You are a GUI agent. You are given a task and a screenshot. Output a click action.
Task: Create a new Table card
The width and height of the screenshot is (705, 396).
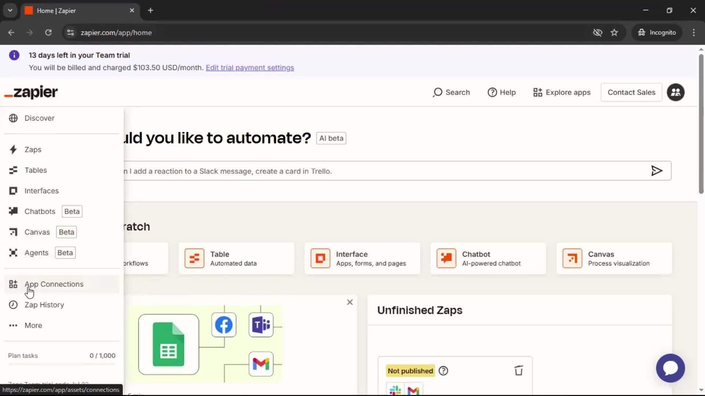(236, 258)
